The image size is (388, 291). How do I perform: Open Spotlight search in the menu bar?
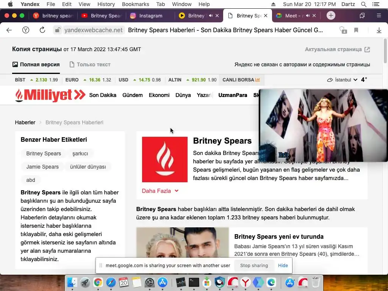[363, 4]
